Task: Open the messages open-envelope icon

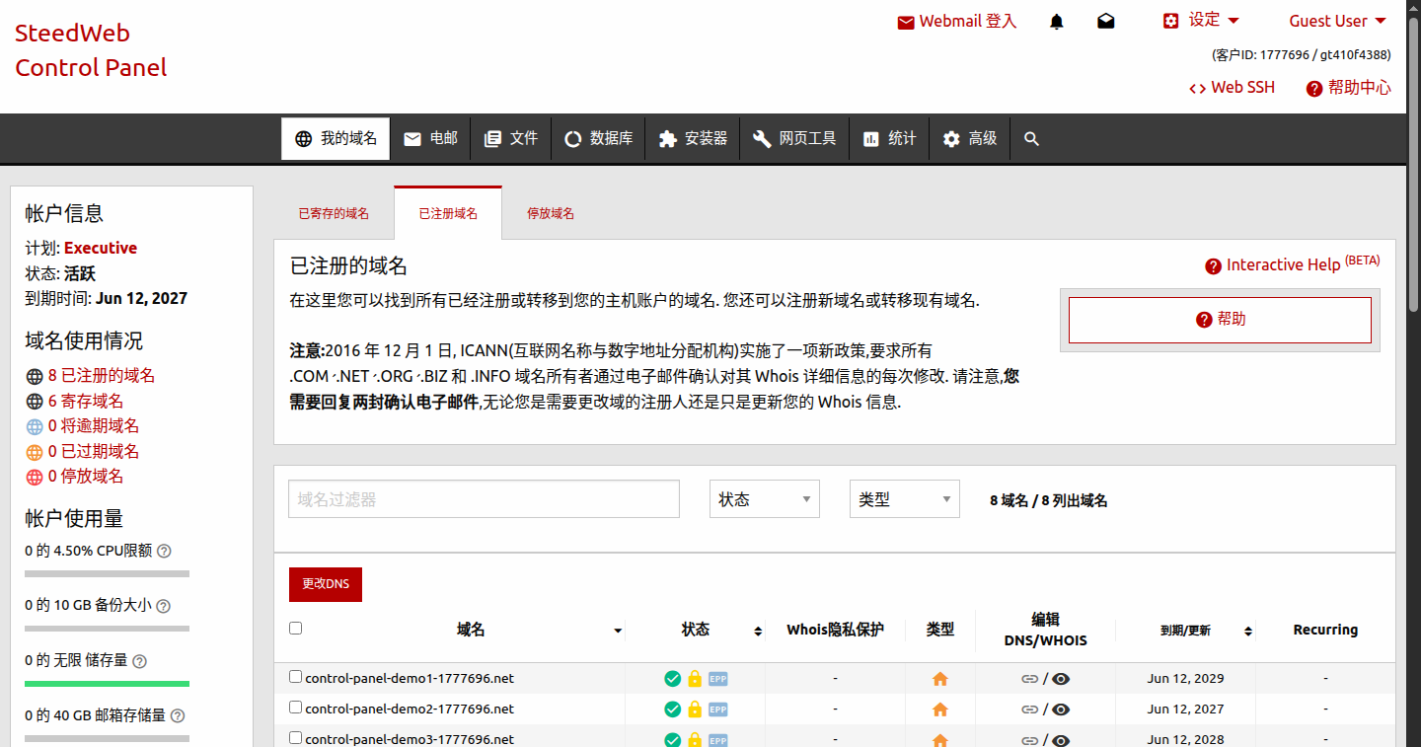Action: pyautogui.click(x=1106, y=21)
